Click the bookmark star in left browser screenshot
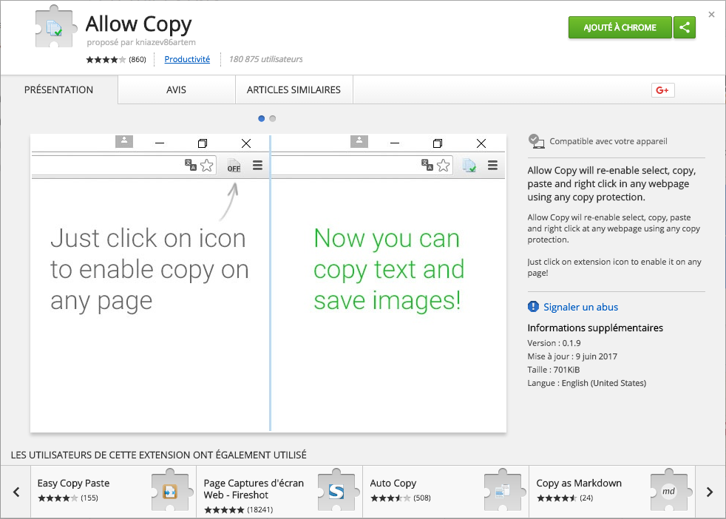 coord(207,166)
